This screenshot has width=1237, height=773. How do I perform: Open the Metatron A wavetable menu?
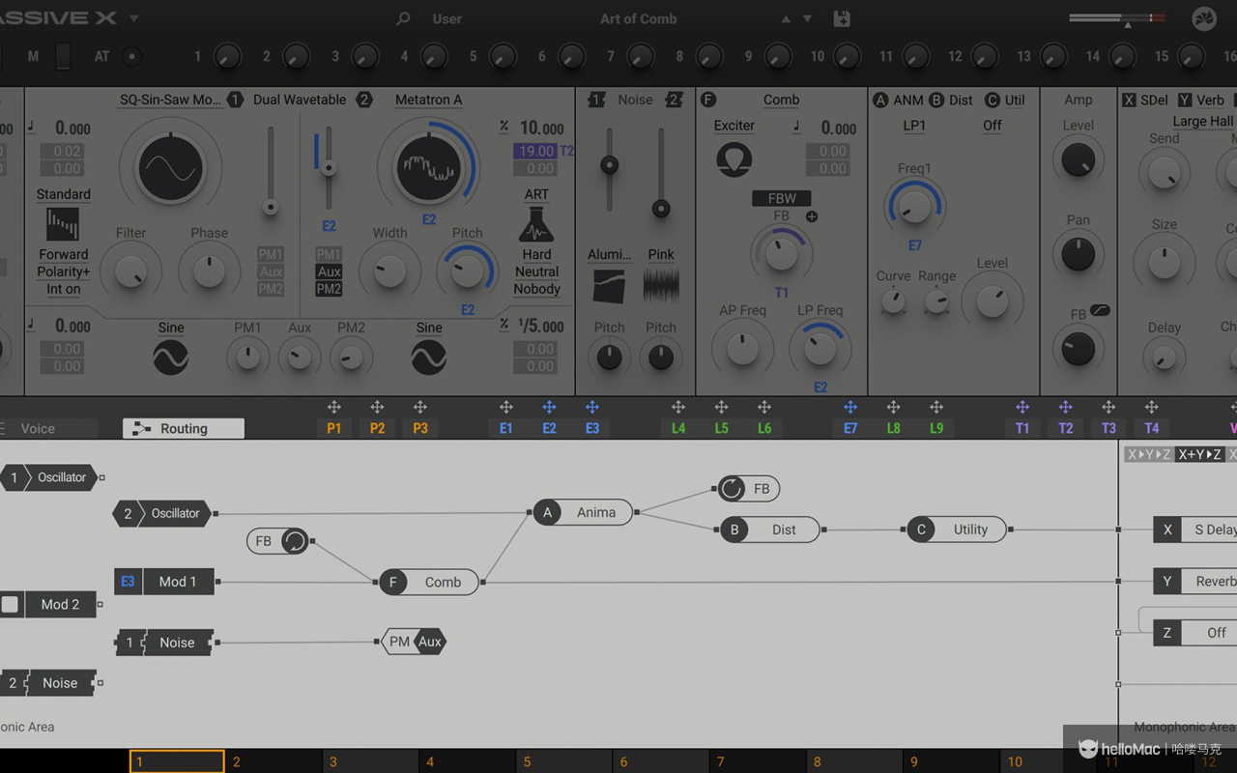point(428,100)
